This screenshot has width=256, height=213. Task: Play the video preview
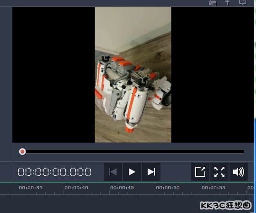point(132,172)
